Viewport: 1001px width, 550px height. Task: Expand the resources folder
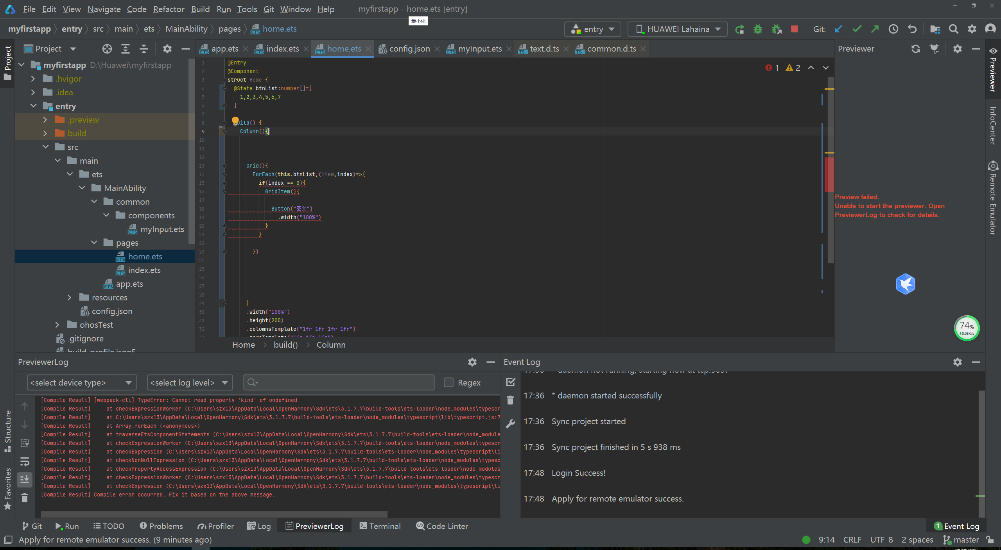pos(69,298)
